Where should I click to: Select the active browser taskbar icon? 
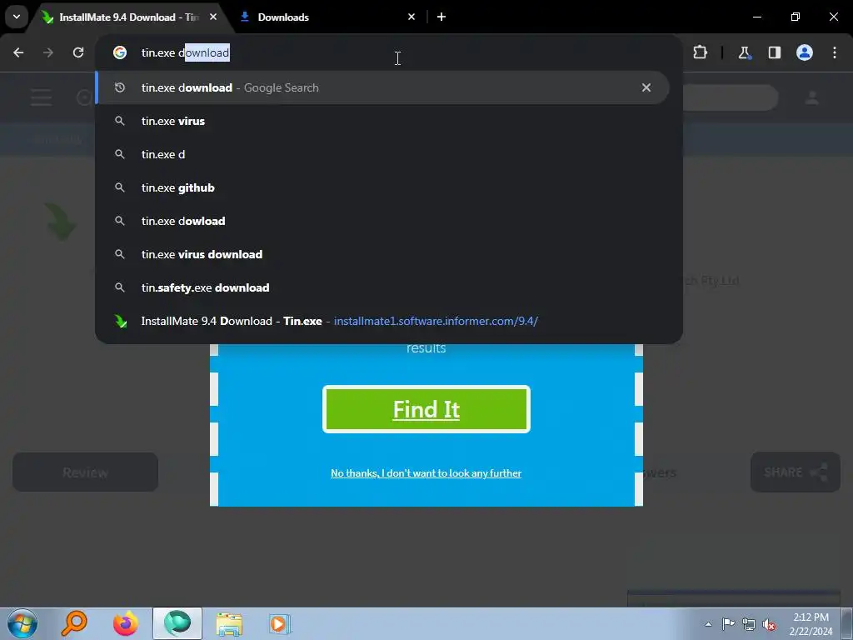pos(177,623)
